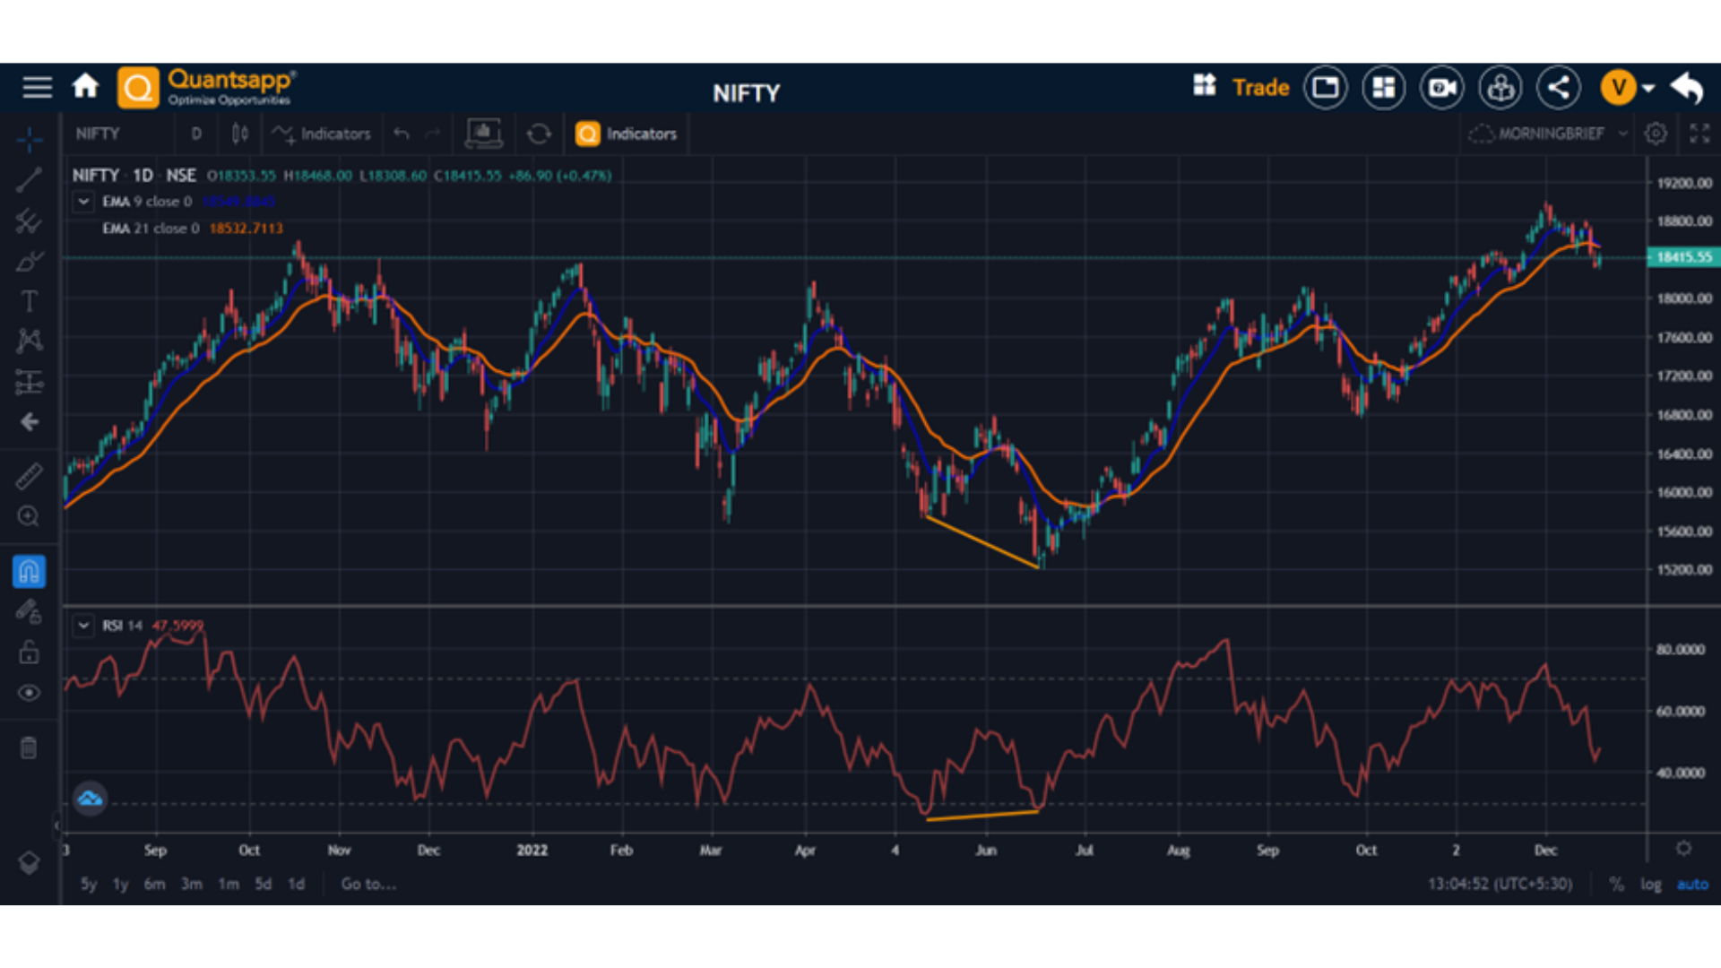Toggle hide all drawings eye icon
The image size is (1721, 968).
tap(29, 693)
